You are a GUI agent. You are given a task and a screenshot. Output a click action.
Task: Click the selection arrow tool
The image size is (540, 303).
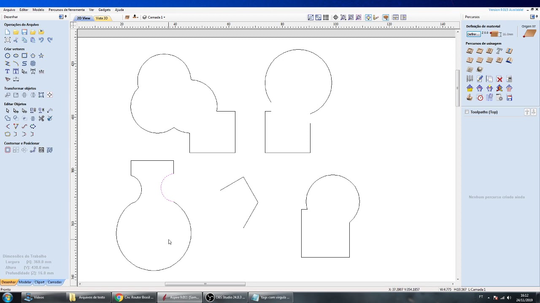pos(7,111)
